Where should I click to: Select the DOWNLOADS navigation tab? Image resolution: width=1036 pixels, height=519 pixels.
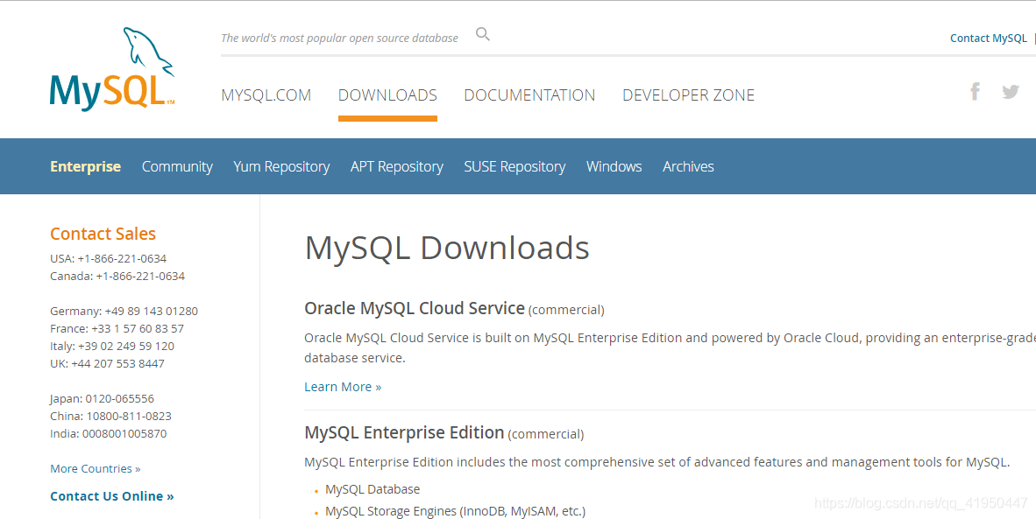coord(387,95)
